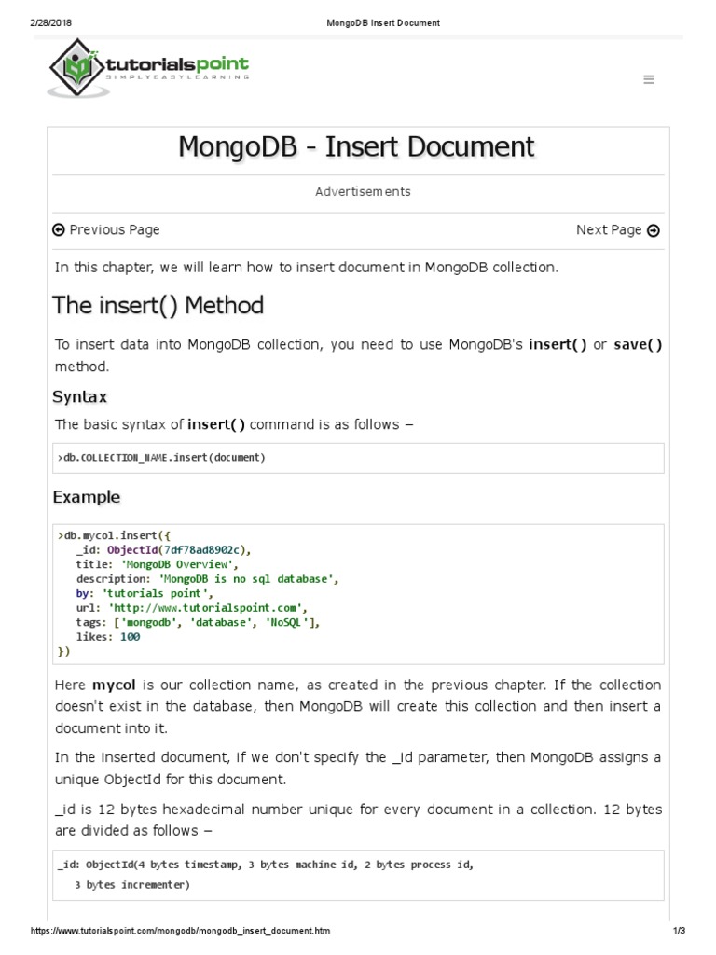
Task: Click the MongoDB - Insert Document title
Action: click(x=358, y=147)
